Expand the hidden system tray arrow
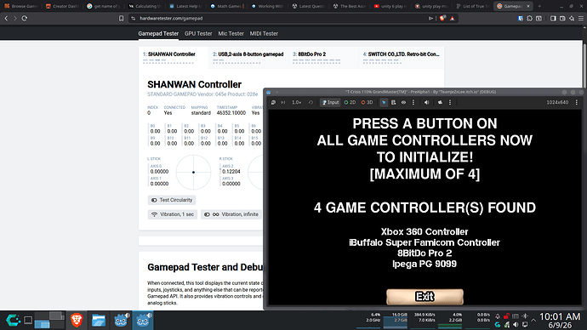 click(x=533, y=321)
